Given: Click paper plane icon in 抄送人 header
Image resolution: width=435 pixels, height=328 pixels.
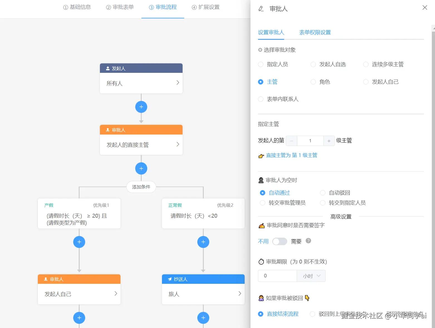Looking at the screenshot, I should (170, 279).
